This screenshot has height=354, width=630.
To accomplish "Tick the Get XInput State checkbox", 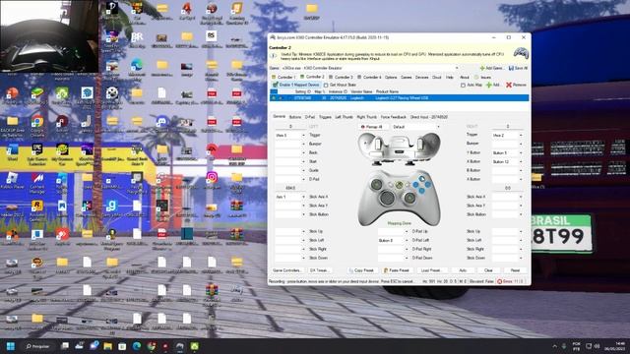I will (x=326, y=86).
